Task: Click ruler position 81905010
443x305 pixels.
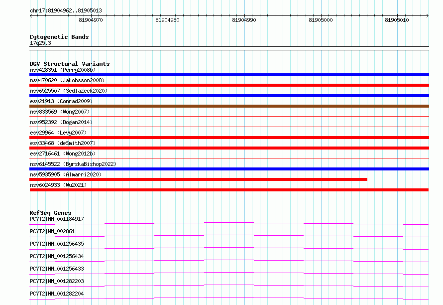Action: pyautogui.click(x=397, y=20)
